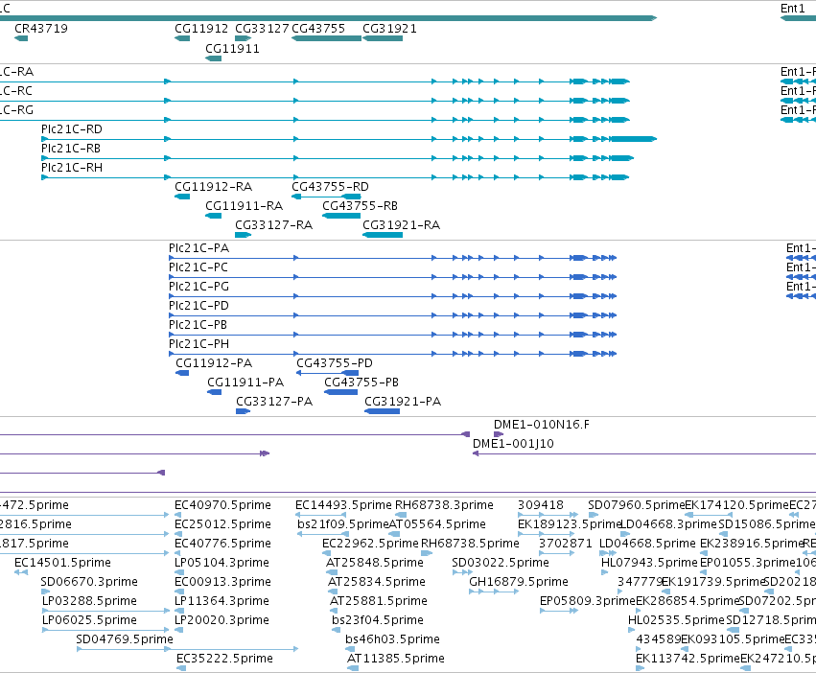Image resolution: width=816 pixels, height=673 pixels.
Task: Select the bs23f04.5prime EST label
Action: pyautogui.click(x=379, y=620)
